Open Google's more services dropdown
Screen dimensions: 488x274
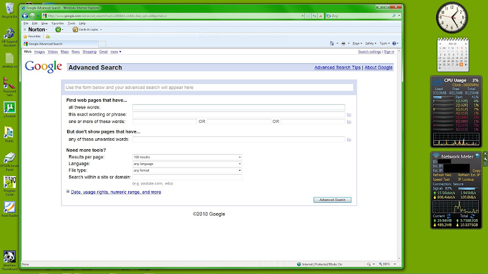(x=116, y=52)
